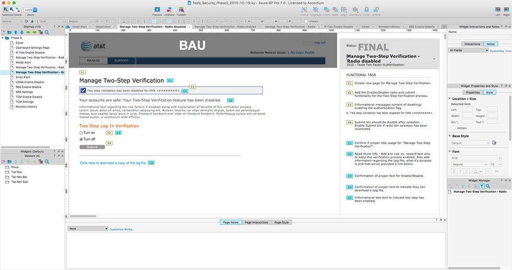Viewport: 512px width, 270px height.
Task: Switch to the Interactions tab
Action: (x=472, y=44)
